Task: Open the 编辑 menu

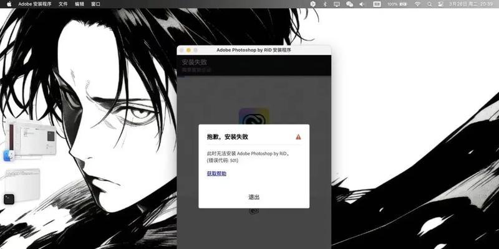Action: (79, 4)
